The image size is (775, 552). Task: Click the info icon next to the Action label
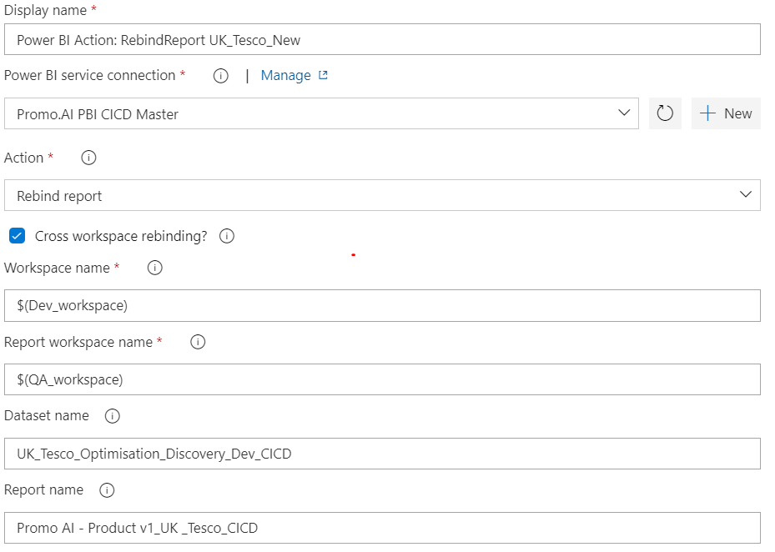coord(88,157)
